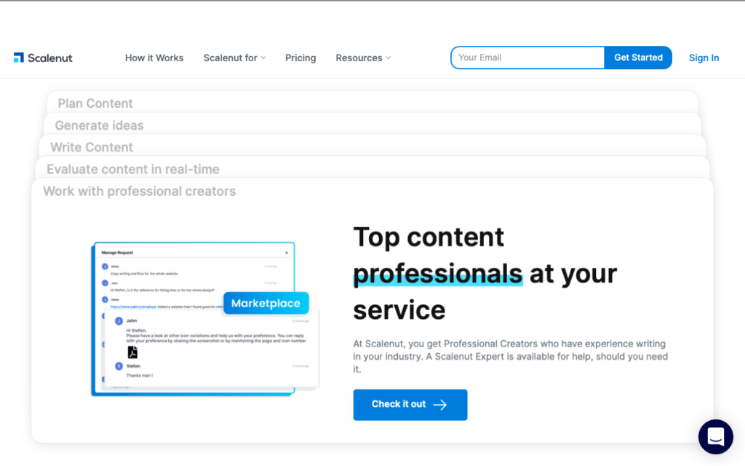Screen dimensions: 745x466
Task: Click the arrow in Check it out button
Action: [440, 404]
